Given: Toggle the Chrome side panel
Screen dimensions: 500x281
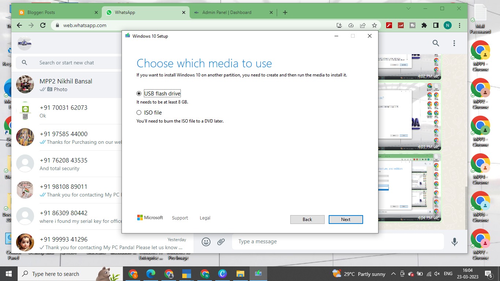Looking at the screenshot, I should pos(436,25).
